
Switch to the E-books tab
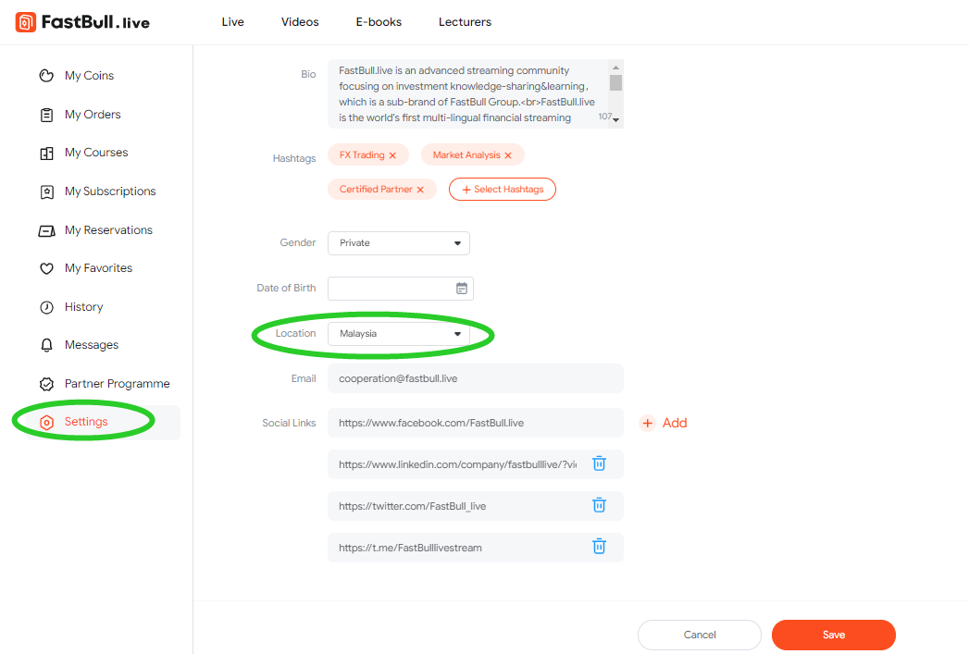[379, 22]
